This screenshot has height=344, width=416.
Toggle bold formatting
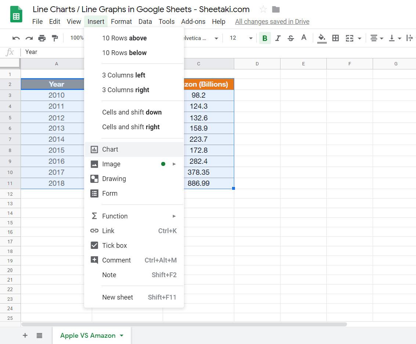click(264, 38)
